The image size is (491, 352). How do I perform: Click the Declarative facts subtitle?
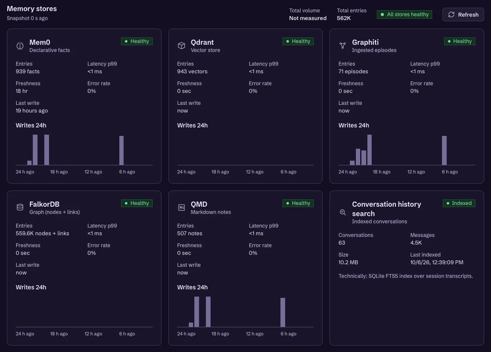49,50
